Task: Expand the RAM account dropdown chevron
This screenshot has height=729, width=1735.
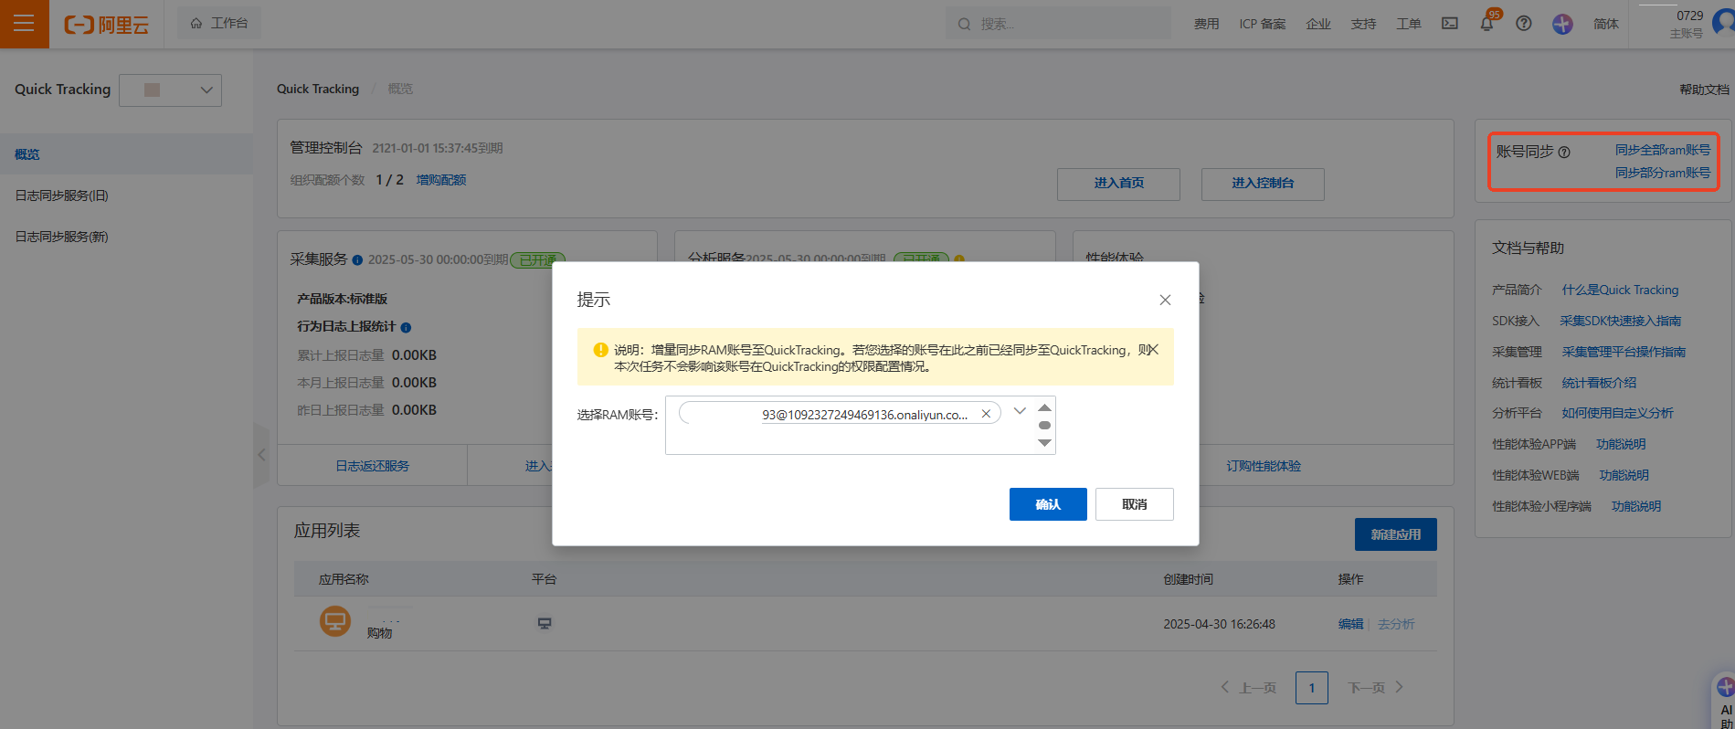Action: [1020, 411]
